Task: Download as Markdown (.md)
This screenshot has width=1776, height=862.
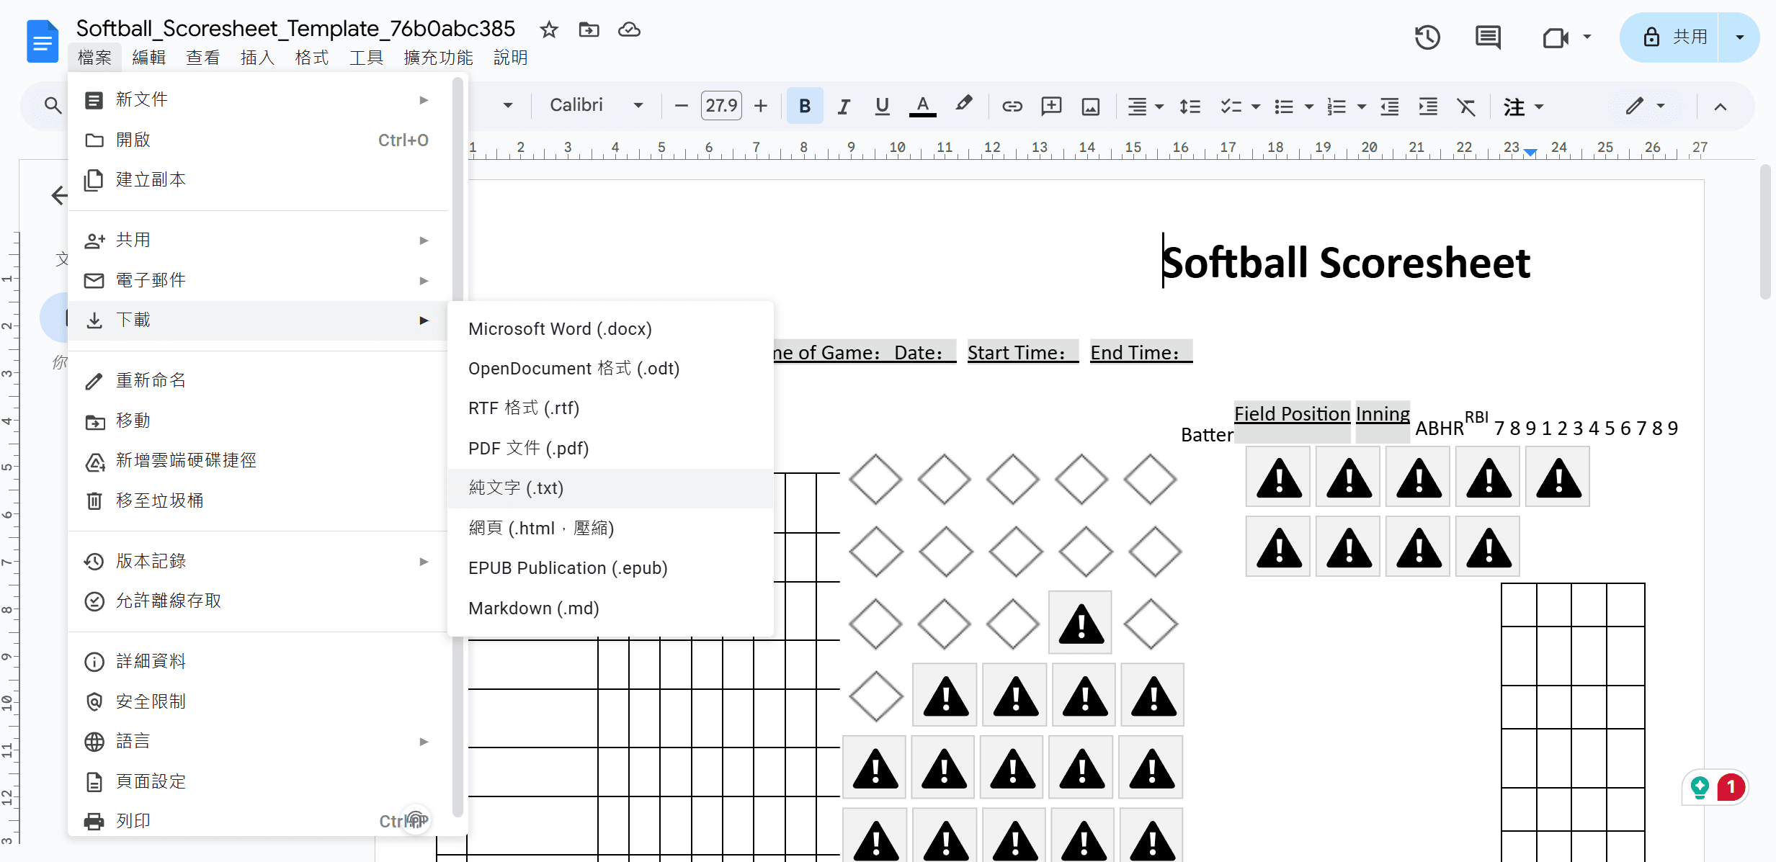Action: point(610,609)
